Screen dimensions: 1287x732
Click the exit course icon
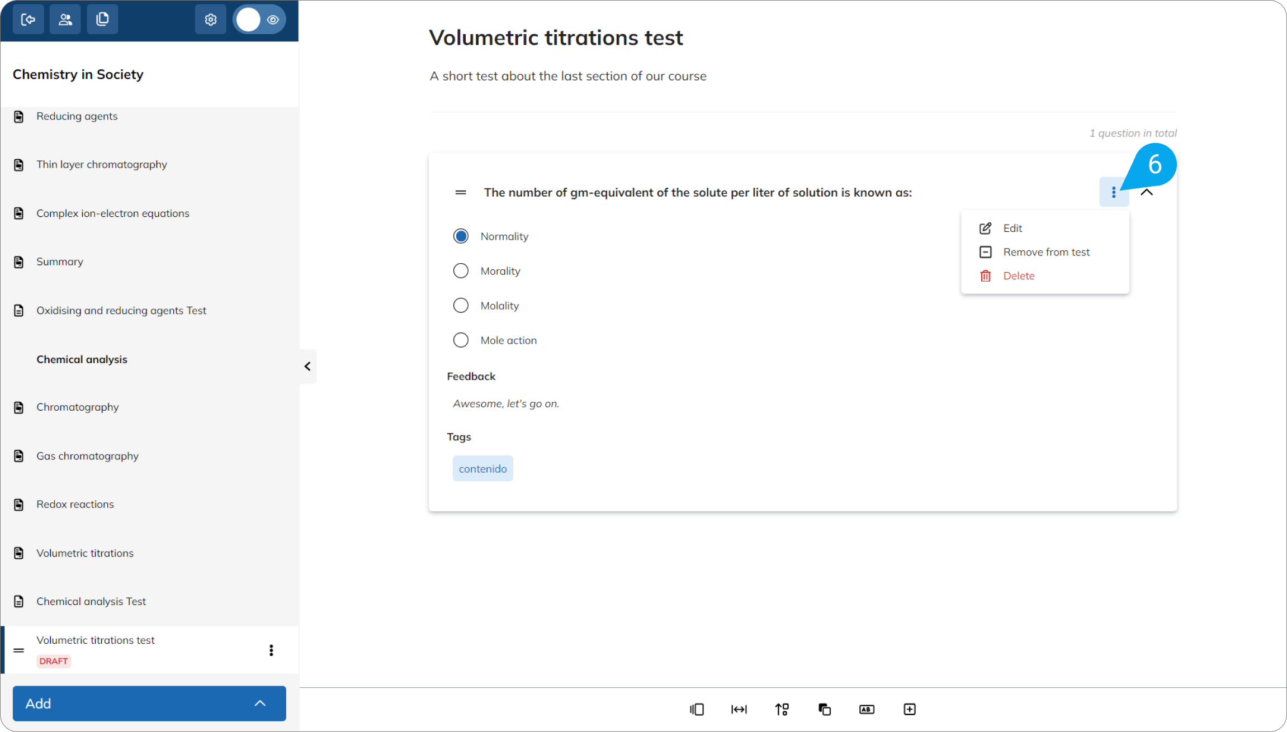(28, 20)
